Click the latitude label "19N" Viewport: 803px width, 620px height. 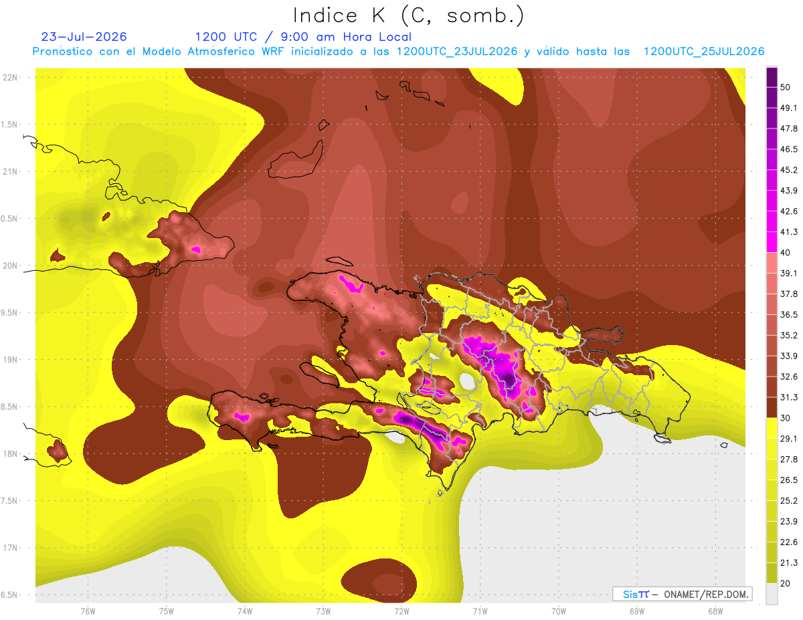(10, 360)
